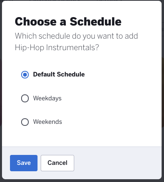Image resolution: width=164 pixels, height=182 pixels.
Task: Click the word 'Schedule' in the bold option label
Action: (x=71, y=74)
